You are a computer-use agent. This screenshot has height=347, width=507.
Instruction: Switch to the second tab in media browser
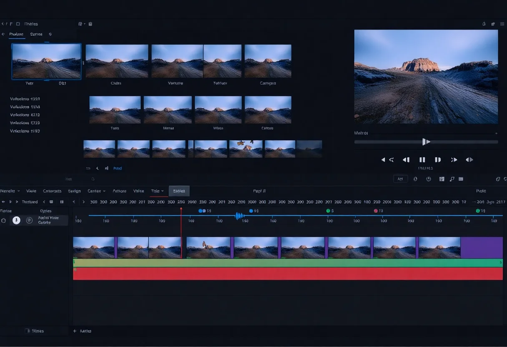point(36,34)
